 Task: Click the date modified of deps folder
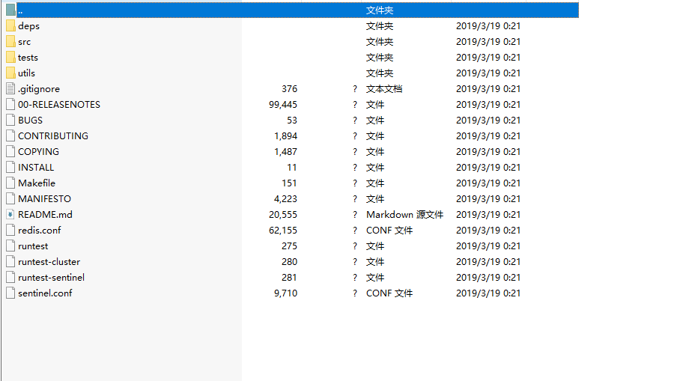click(488, 26)
